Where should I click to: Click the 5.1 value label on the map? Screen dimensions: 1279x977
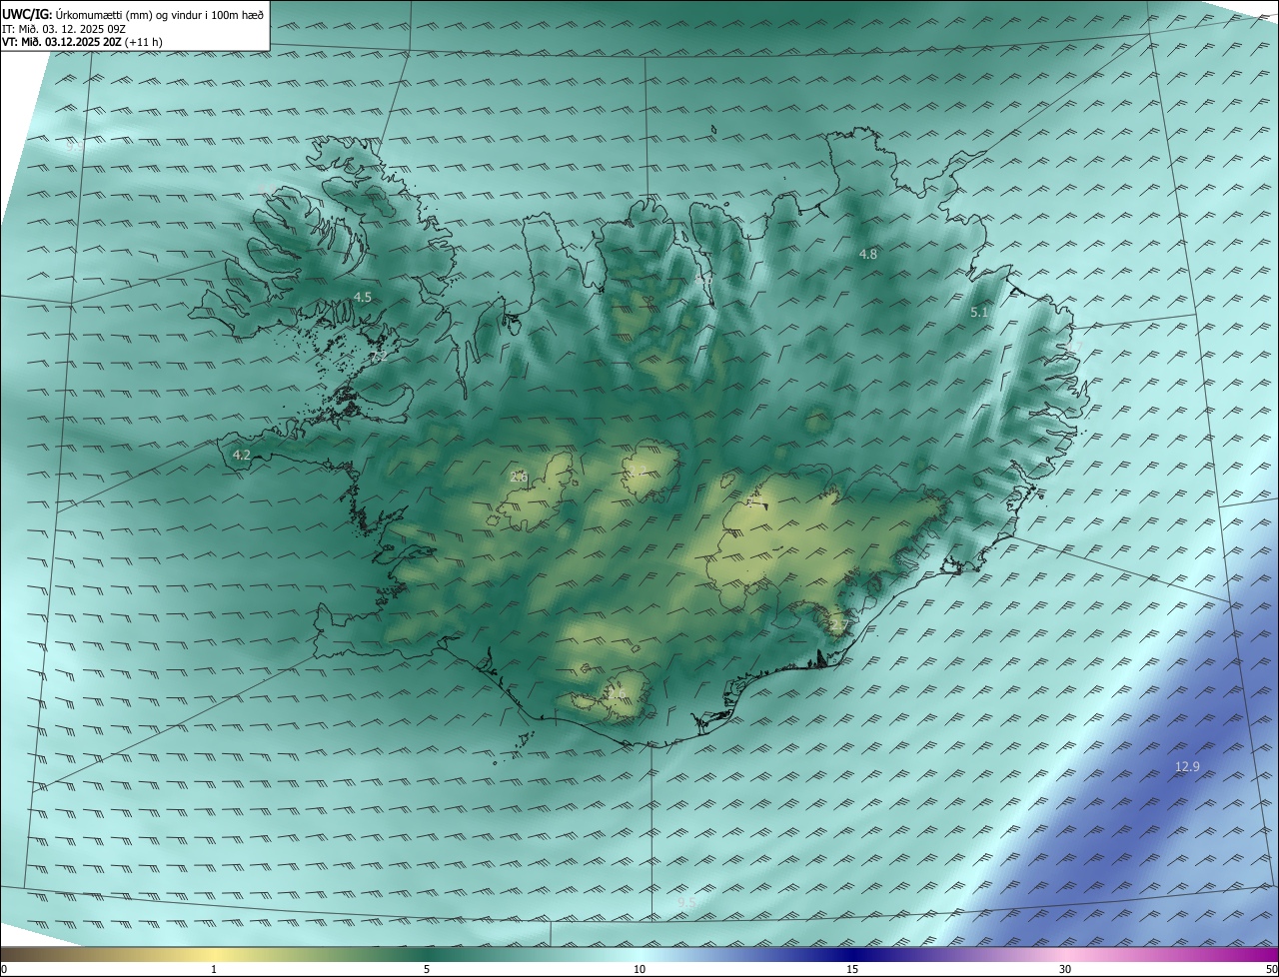coord(979,312)
